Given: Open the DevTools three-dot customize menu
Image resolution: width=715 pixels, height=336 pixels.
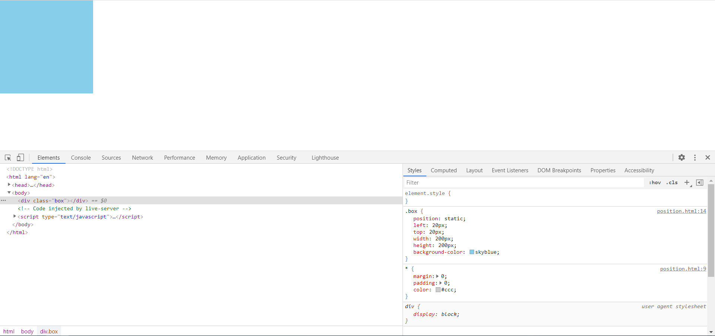Looking at the screenshot, I should point(695,157).
